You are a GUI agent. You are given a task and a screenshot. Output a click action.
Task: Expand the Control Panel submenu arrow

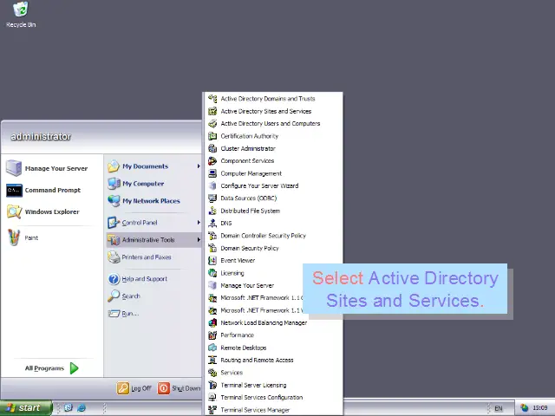199,223
